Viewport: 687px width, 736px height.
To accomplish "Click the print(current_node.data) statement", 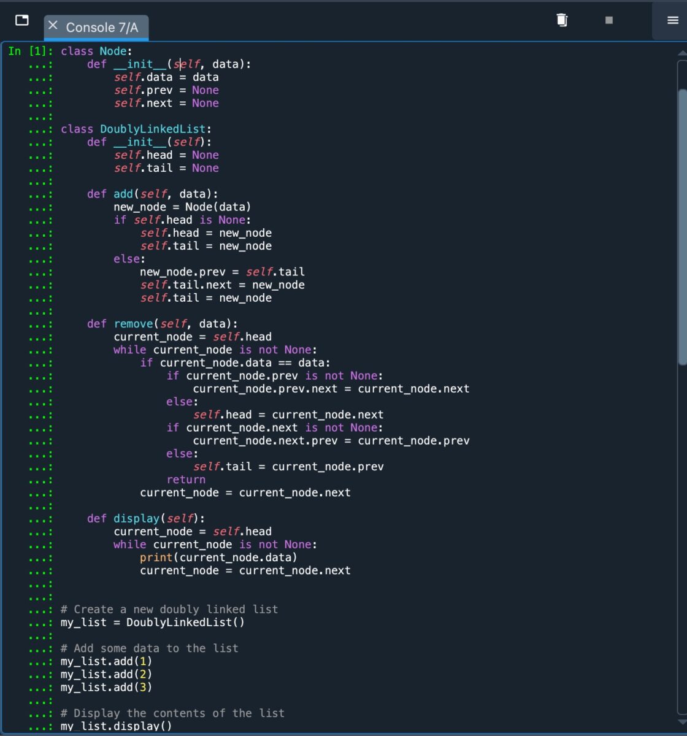I will pos(218,558).
